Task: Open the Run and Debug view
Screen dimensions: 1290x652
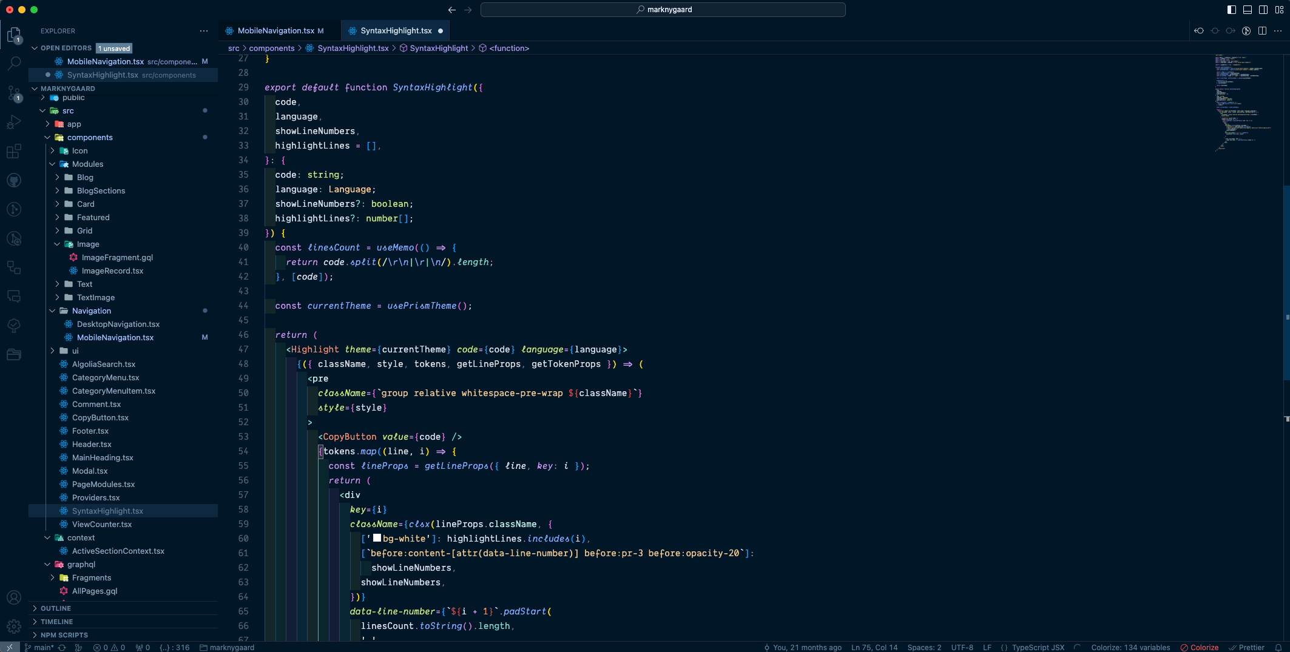Action: coord(14,122)
